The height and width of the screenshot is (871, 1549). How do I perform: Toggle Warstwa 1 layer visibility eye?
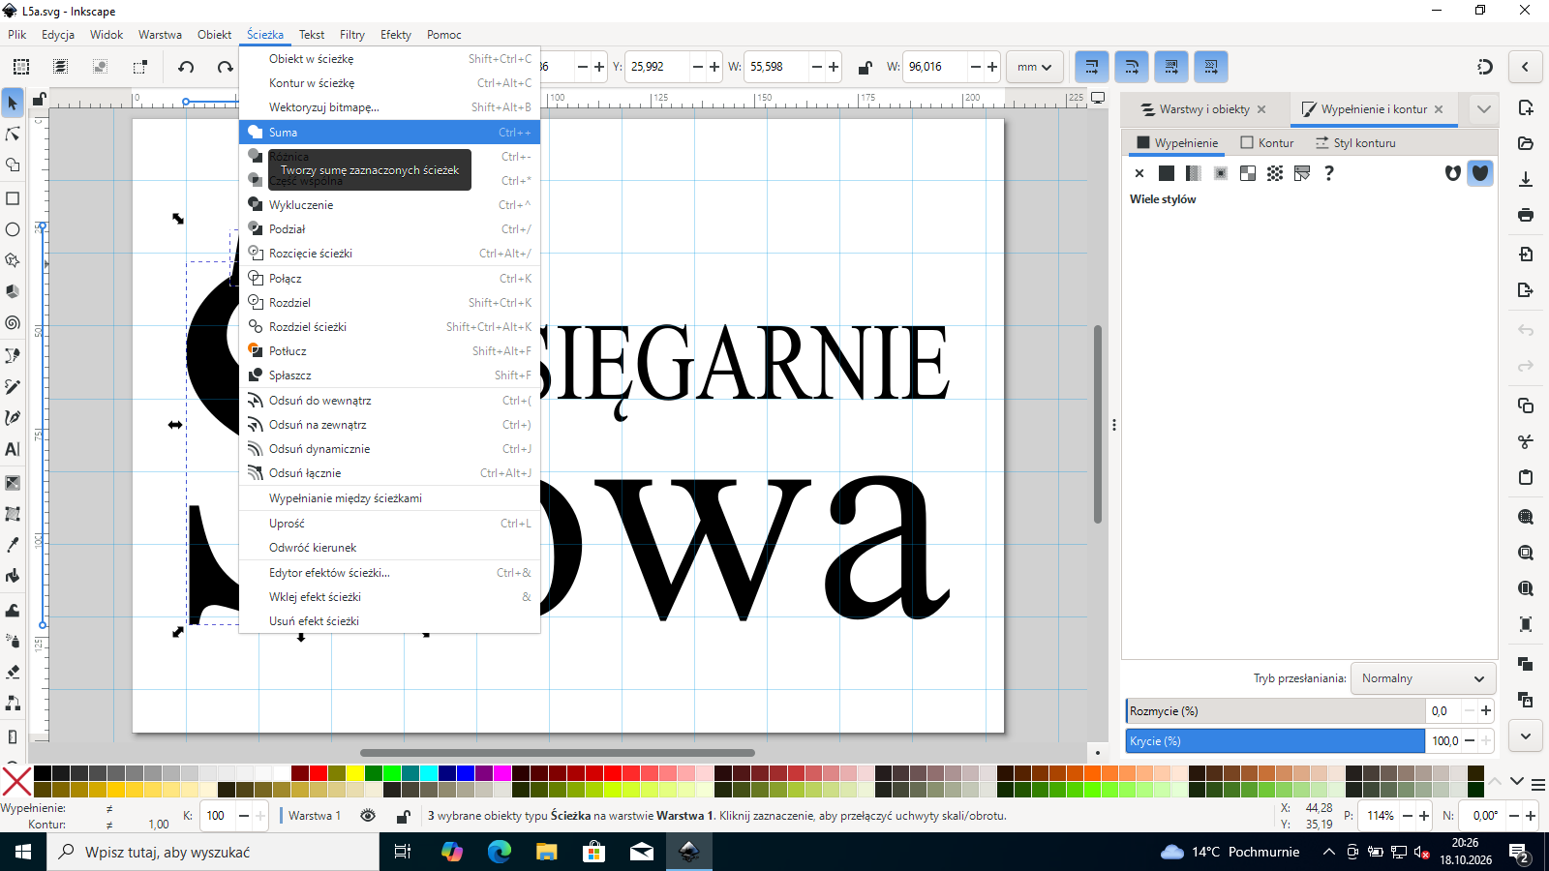(x=368, y=816)
